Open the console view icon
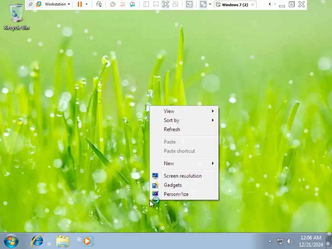The height and width of the screenshot is (249, 332). click(189, 4)
